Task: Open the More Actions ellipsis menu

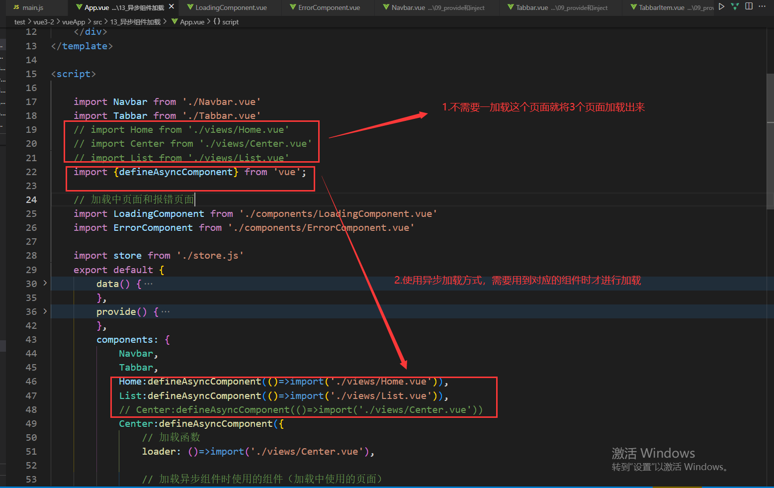Action: (x=762, y=6)
